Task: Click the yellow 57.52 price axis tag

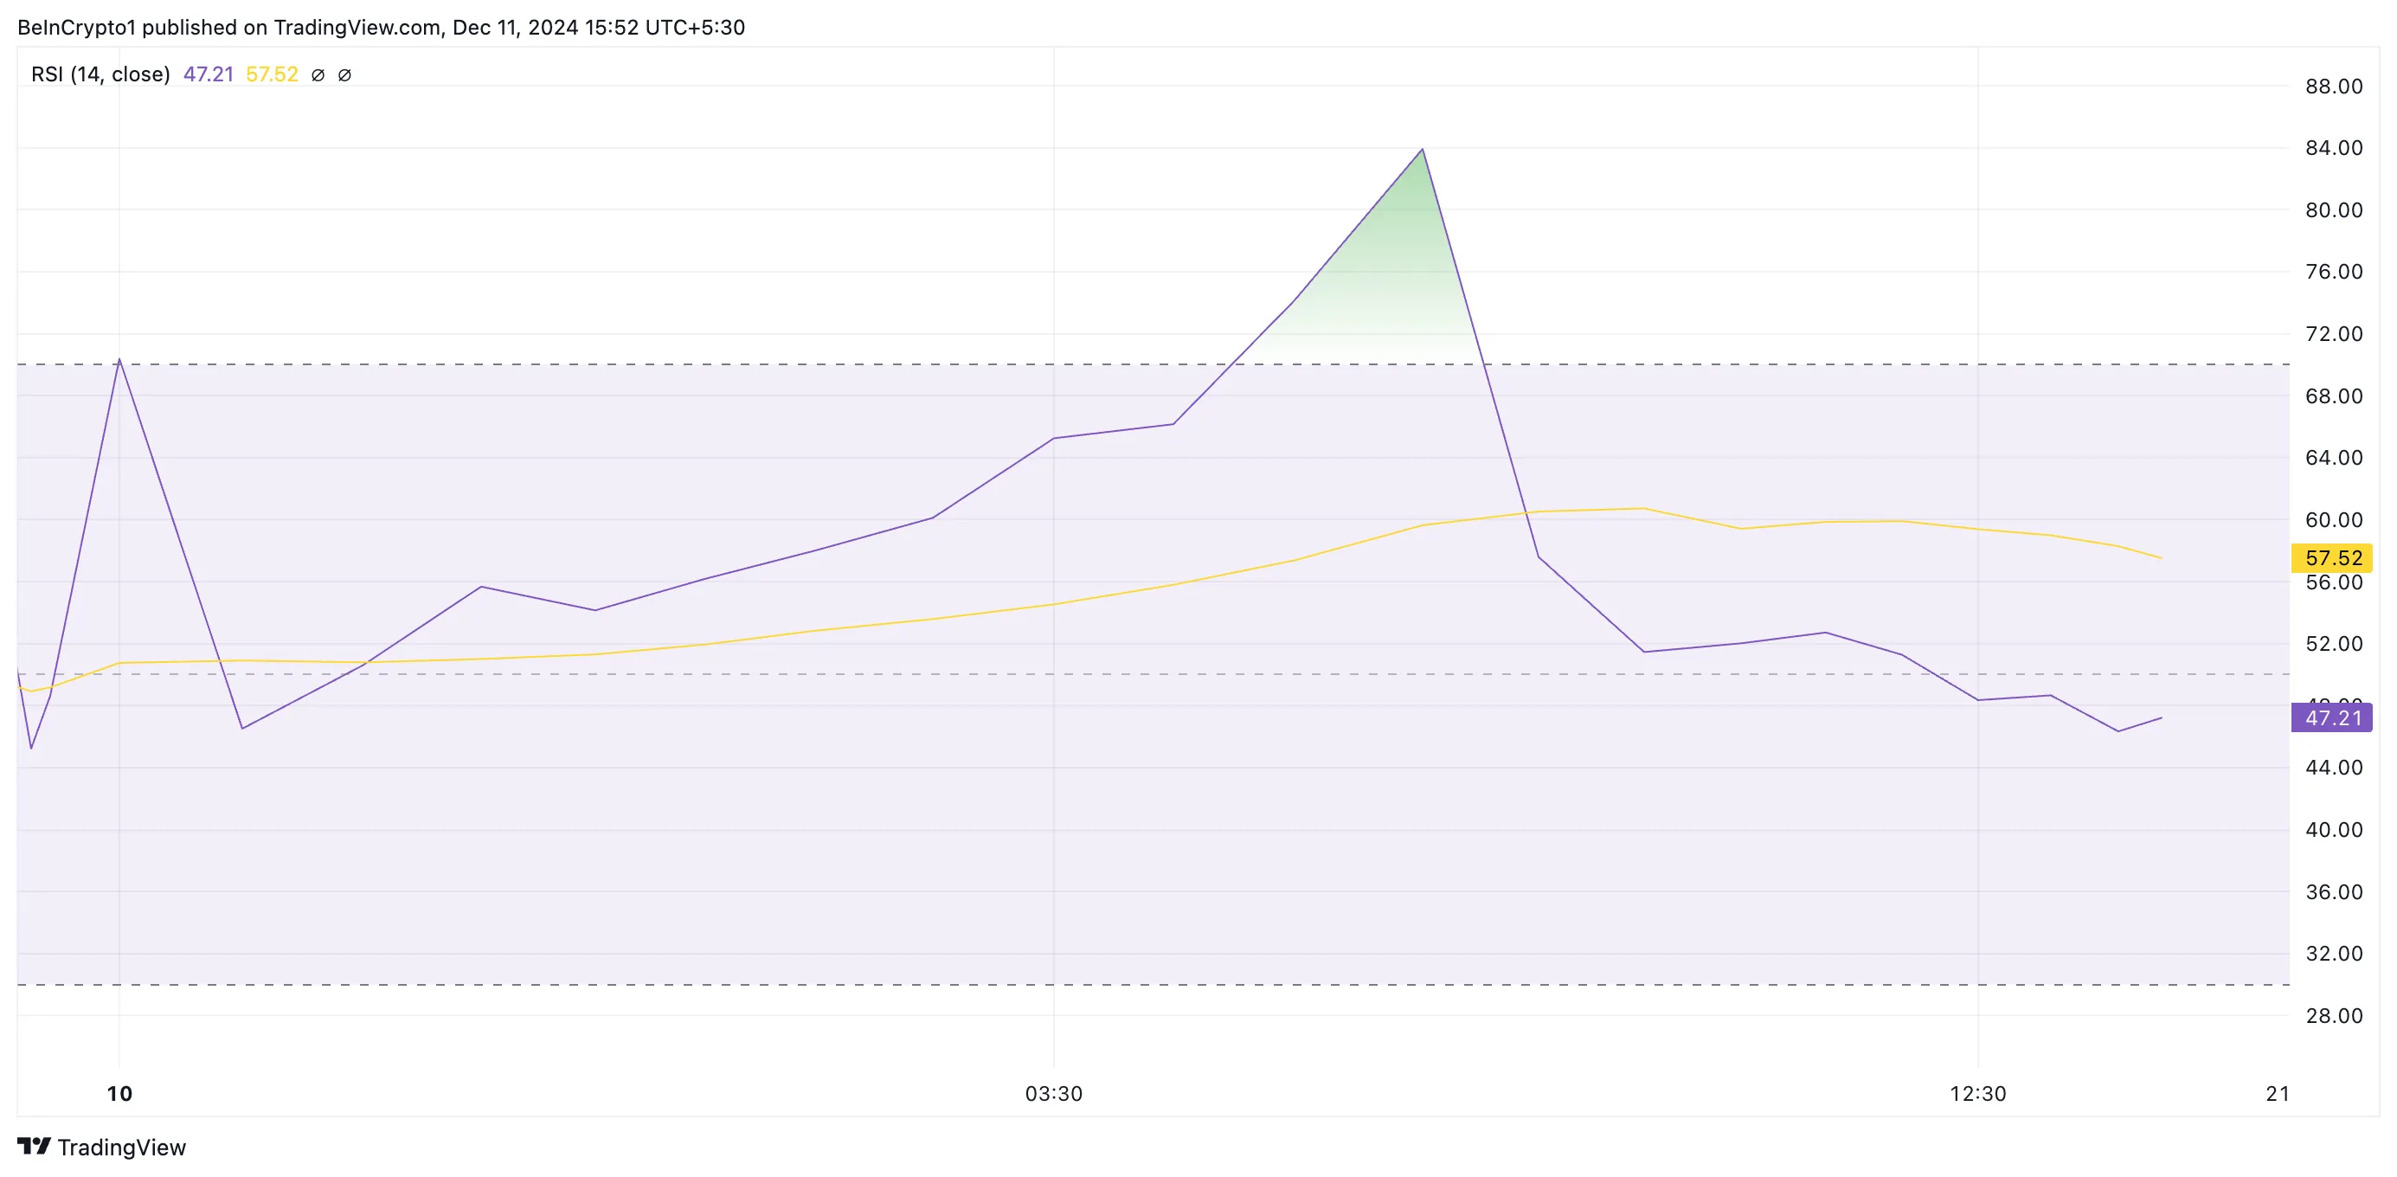Action: [2332, 558]
